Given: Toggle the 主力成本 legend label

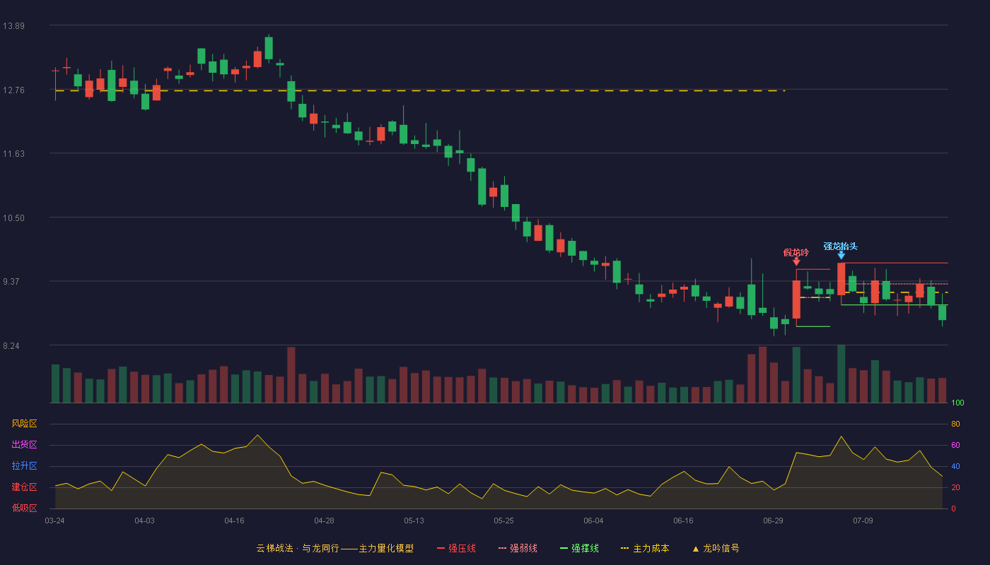Looking at the screenshot, I should tap(651, 549).
